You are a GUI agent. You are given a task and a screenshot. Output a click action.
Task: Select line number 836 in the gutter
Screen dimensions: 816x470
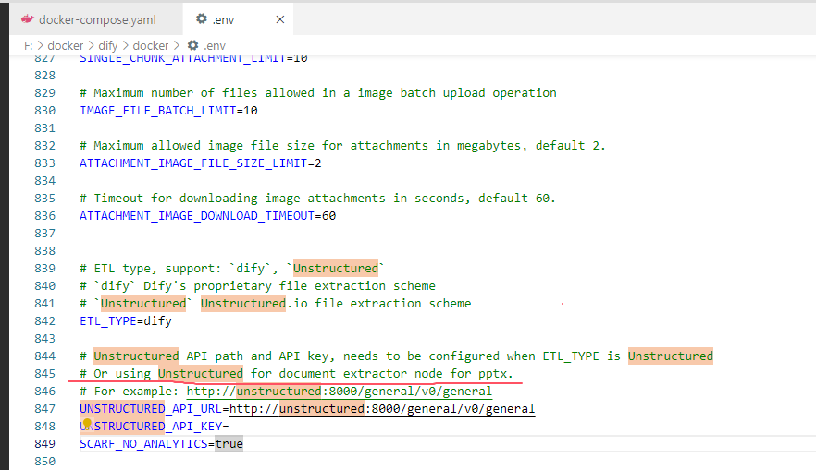pos(45,215)
